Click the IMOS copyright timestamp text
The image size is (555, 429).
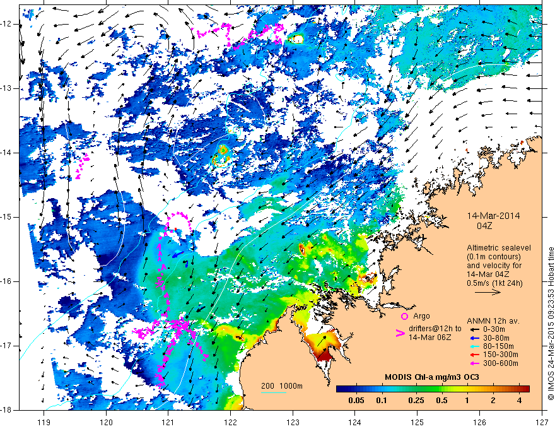pyautogui.click(x=551, y=324)
